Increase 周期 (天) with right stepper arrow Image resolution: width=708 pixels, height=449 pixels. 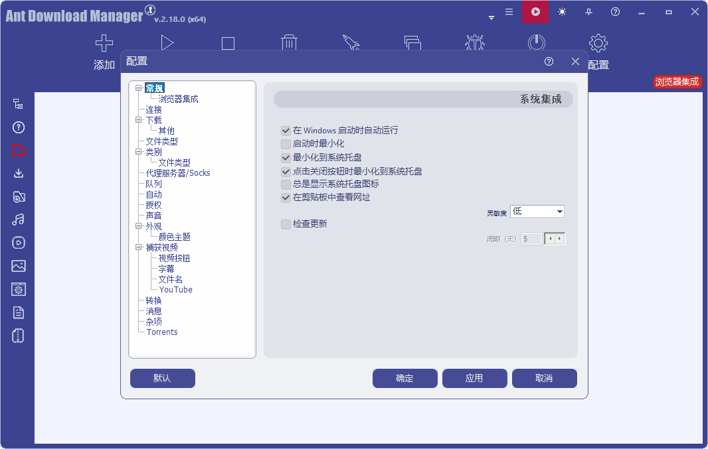click(x=560, y=239)
